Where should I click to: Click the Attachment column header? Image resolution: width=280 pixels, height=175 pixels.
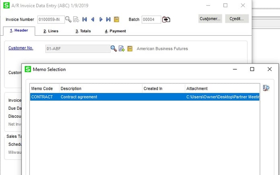point(222,89)
